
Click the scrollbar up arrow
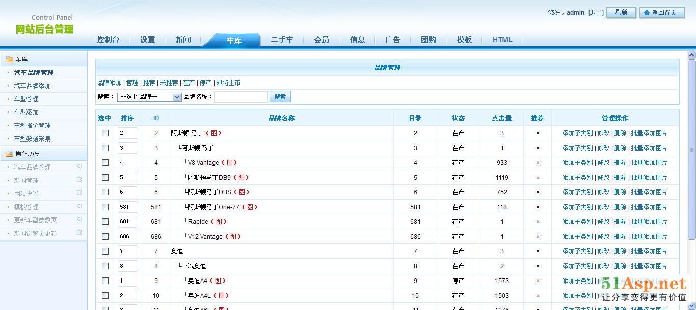pos(691,55)
